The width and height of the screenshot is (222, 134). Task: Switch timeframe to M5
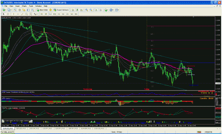(46, 14)
